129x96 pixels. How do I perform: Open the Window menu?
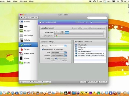[23, 1]
